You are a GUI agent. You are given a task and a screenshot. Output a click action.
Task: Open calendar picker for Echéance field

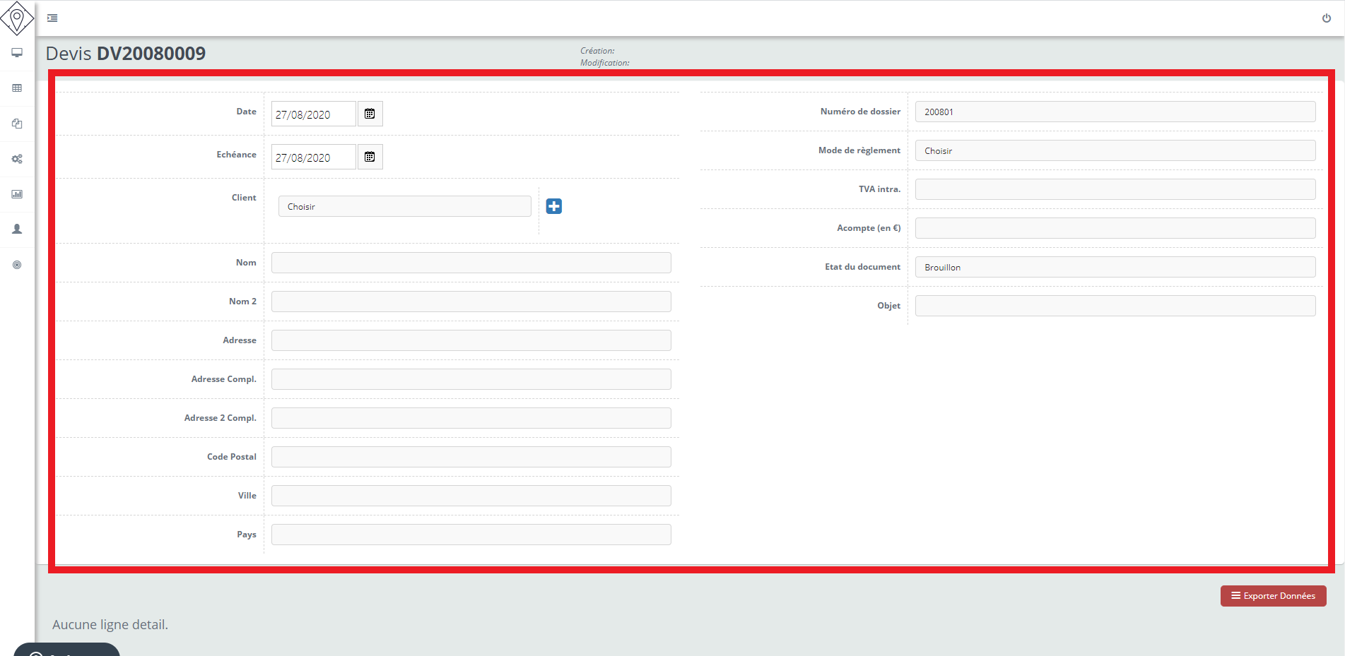coord(370,157)
